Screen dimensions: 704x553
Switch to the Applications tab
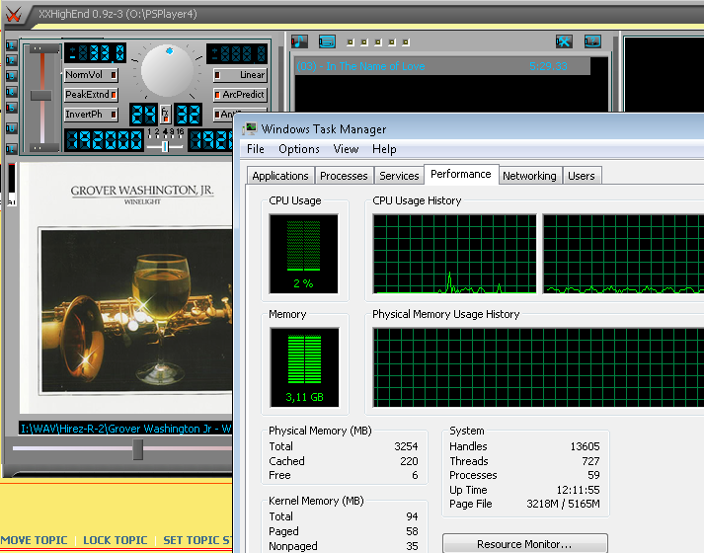pyautogui.click(x=280, y=176)
